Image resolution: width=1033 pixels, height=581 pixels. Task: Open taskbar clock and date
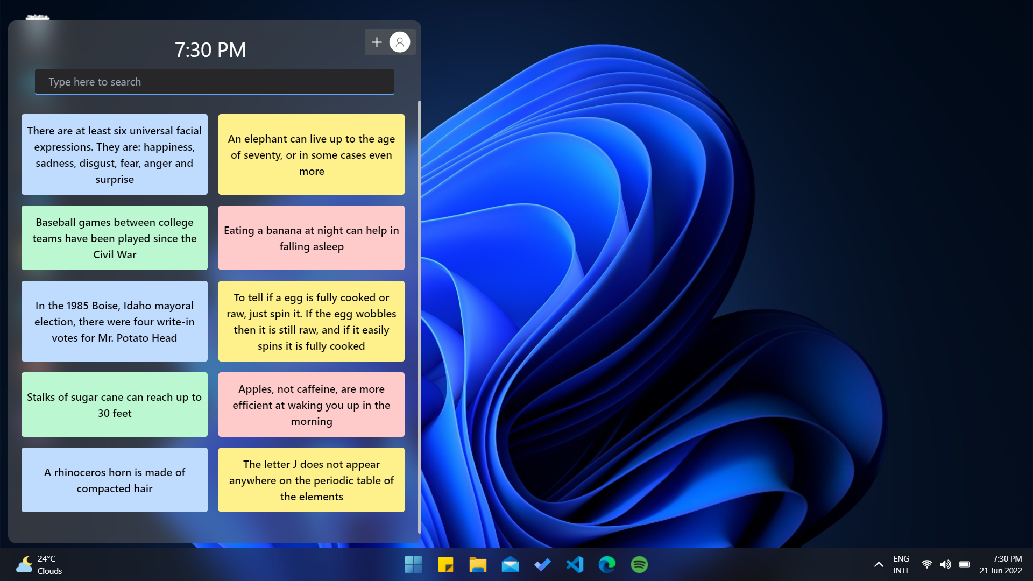tap(1001, 564)
